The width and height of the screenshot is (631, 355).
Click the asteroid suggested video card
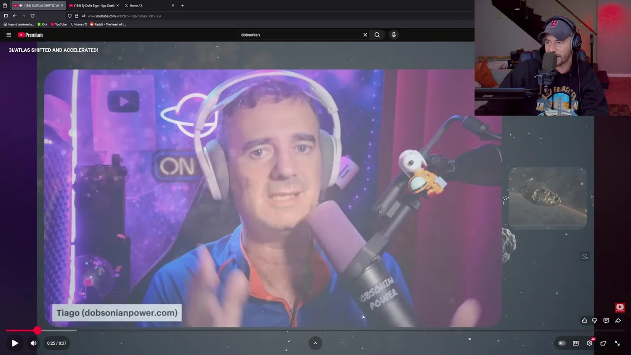(548, 198)
